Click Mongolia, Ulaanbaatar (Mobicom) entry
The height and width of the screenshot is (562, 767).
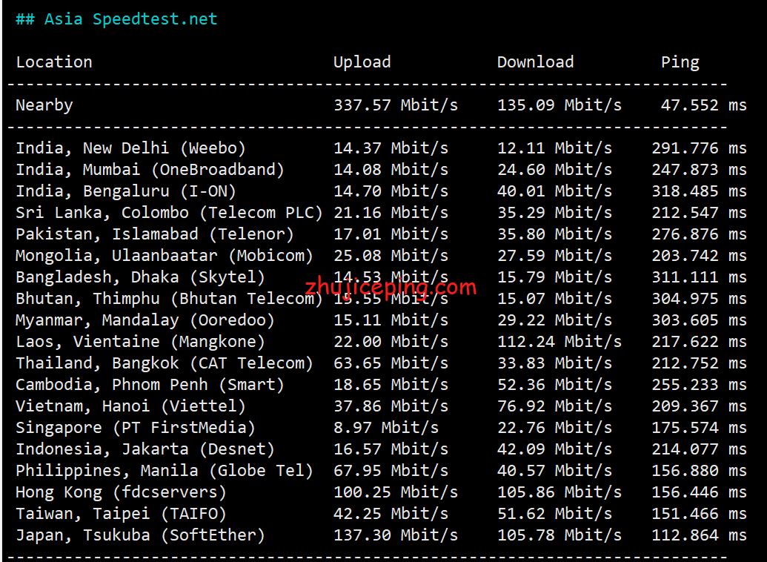164,256
